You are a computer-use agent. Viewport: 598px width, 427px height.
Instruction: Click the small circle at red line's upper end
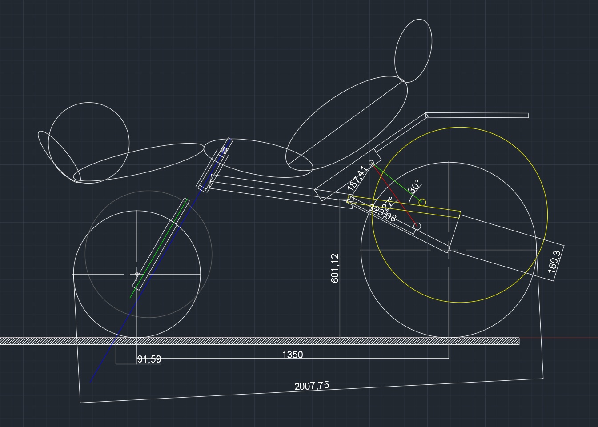[372, 163]
